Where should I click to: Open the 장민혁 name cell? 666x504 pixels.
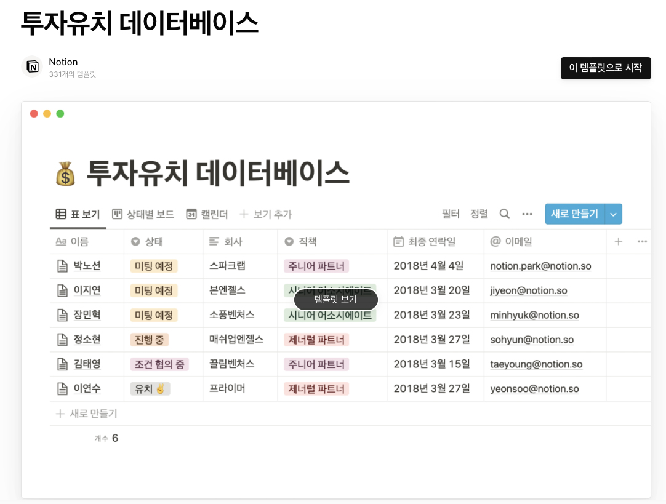87,314
